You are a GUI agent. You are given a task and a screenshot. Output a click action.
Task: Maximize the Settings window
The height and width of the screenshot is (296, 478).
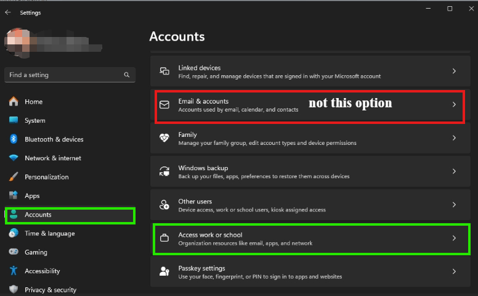click(x=450, y=9)
